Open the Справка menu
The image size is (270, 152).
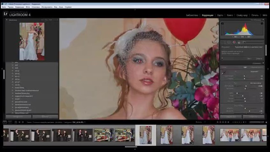(x=68, y=7)
